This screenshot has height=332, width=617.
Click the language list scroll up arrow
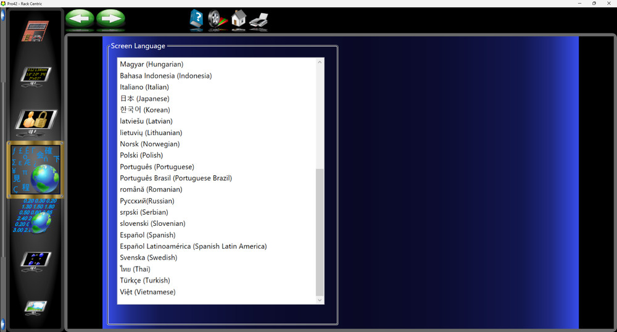320,62
